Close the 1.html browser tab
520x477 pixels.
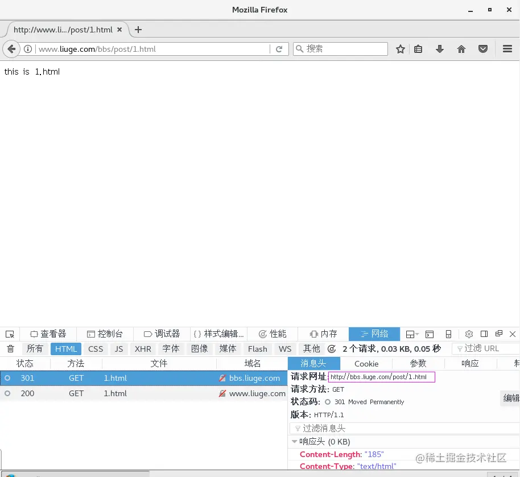(x=119, y=30)
